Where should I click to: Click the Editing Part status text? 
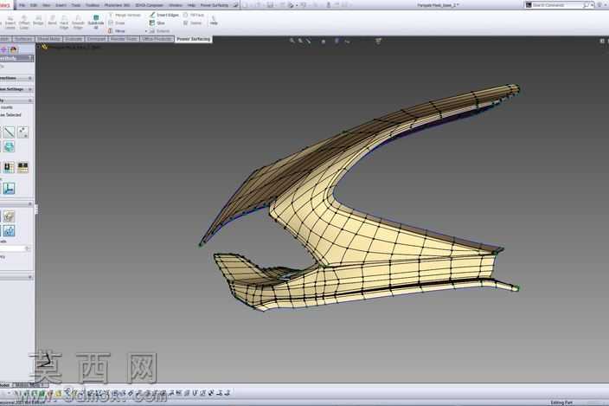561,403
